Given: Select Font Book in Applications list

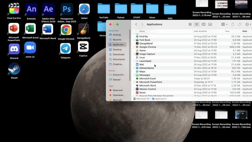Looking at the screenshot, I should tap(193, 40).
